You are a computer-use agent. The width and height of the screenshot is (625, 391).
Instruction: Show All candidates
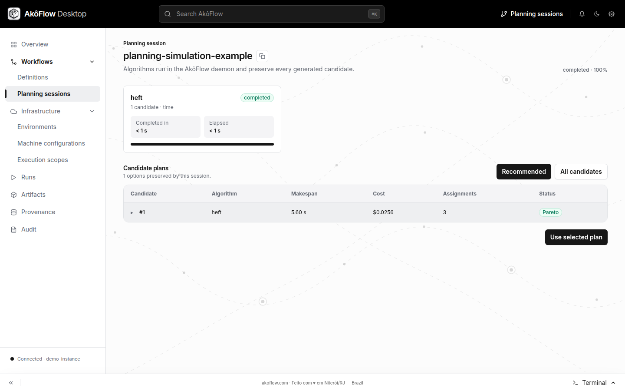(x=581, y=172)
